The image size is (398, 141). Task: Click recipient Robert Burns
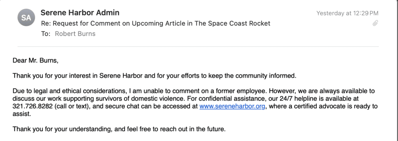point(75,34)
